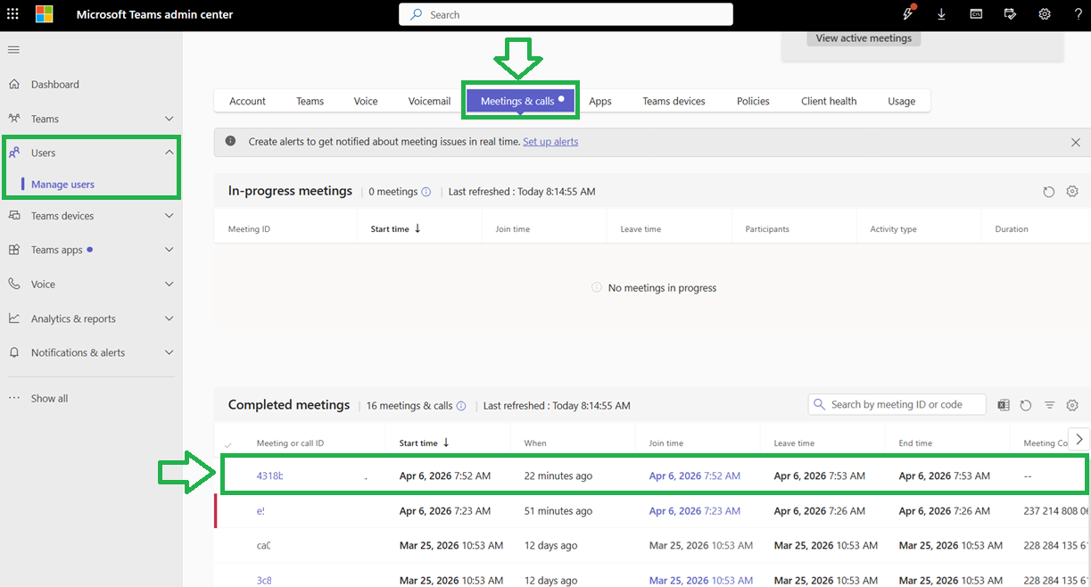Switch to the Usage tab
Screen dimensions: 1091x587
(x=901, y=101)
